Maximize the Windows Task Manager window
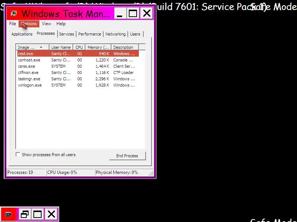The width and height of the screenshot is (297, 222). (133, 13)
